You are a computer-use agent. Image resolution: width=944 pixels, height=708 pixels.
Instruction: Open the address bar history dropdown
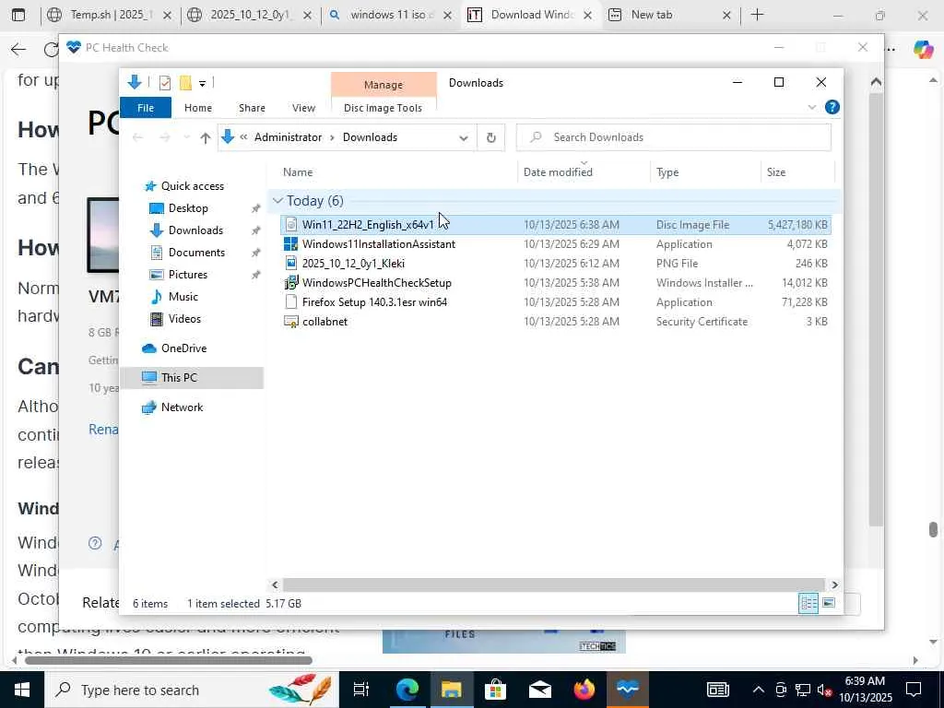point(464,138)
